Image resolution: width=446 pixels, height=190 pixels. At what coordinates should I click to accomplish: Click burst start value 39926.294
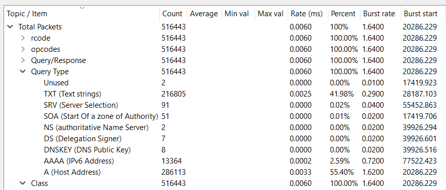(x=420, y=128)
